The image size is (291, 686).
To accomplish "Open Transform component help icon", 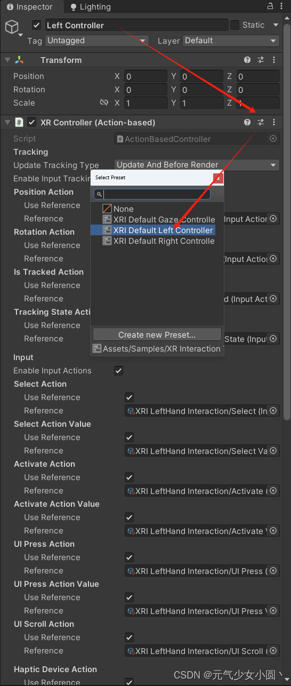I will click(247, 60).
